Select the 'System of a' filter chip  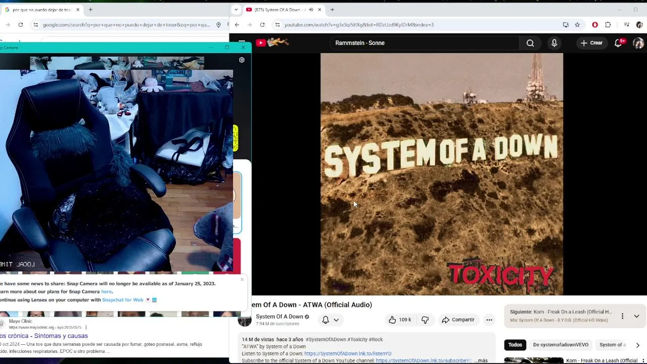(612, 345)
